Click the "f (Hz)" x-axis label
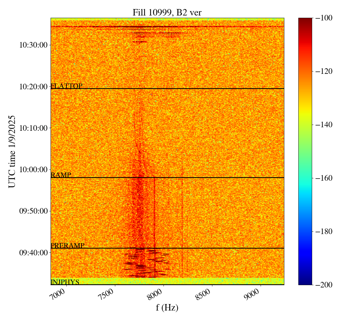This screenshot has height=321, width=351. (167, 307)
